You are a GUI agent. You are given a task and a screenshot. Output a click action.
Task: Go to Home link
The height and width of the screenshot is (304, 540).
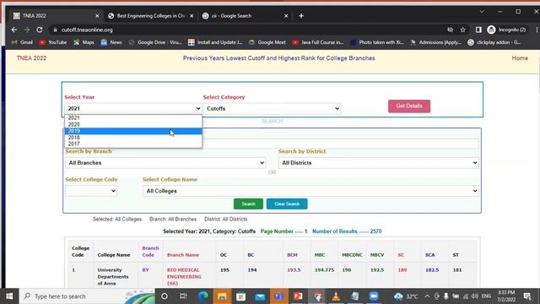520,58
